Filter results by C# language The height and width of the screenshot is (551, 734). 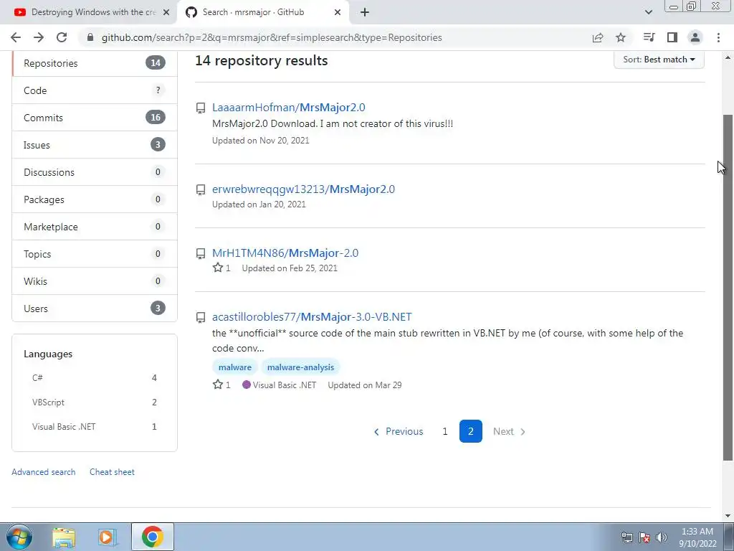click(95, 377)
